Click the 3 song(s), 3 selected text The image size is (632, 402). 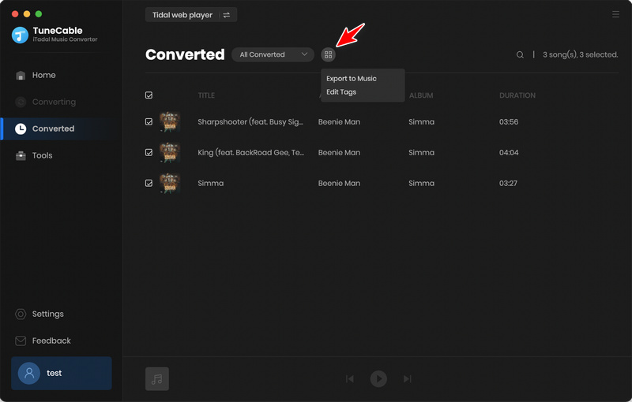click(581, 54)
